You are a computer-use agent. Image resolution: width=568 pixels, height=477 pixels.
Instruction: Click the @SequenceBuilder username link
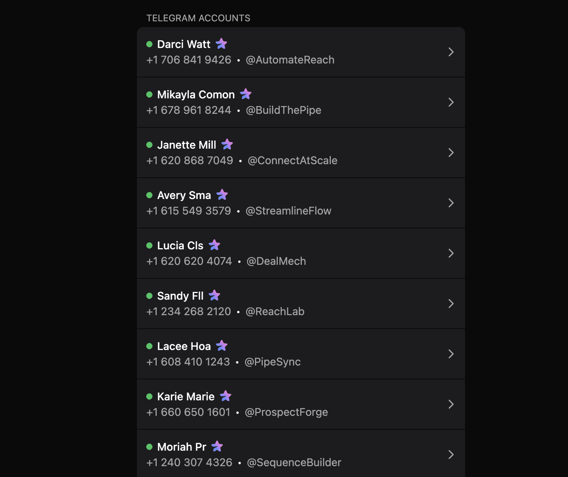pos(294,462)
